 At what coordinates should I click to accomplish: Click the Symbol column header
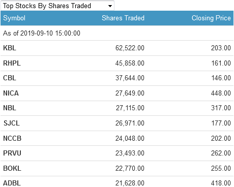pyautogui.click(x=14, y=18)
